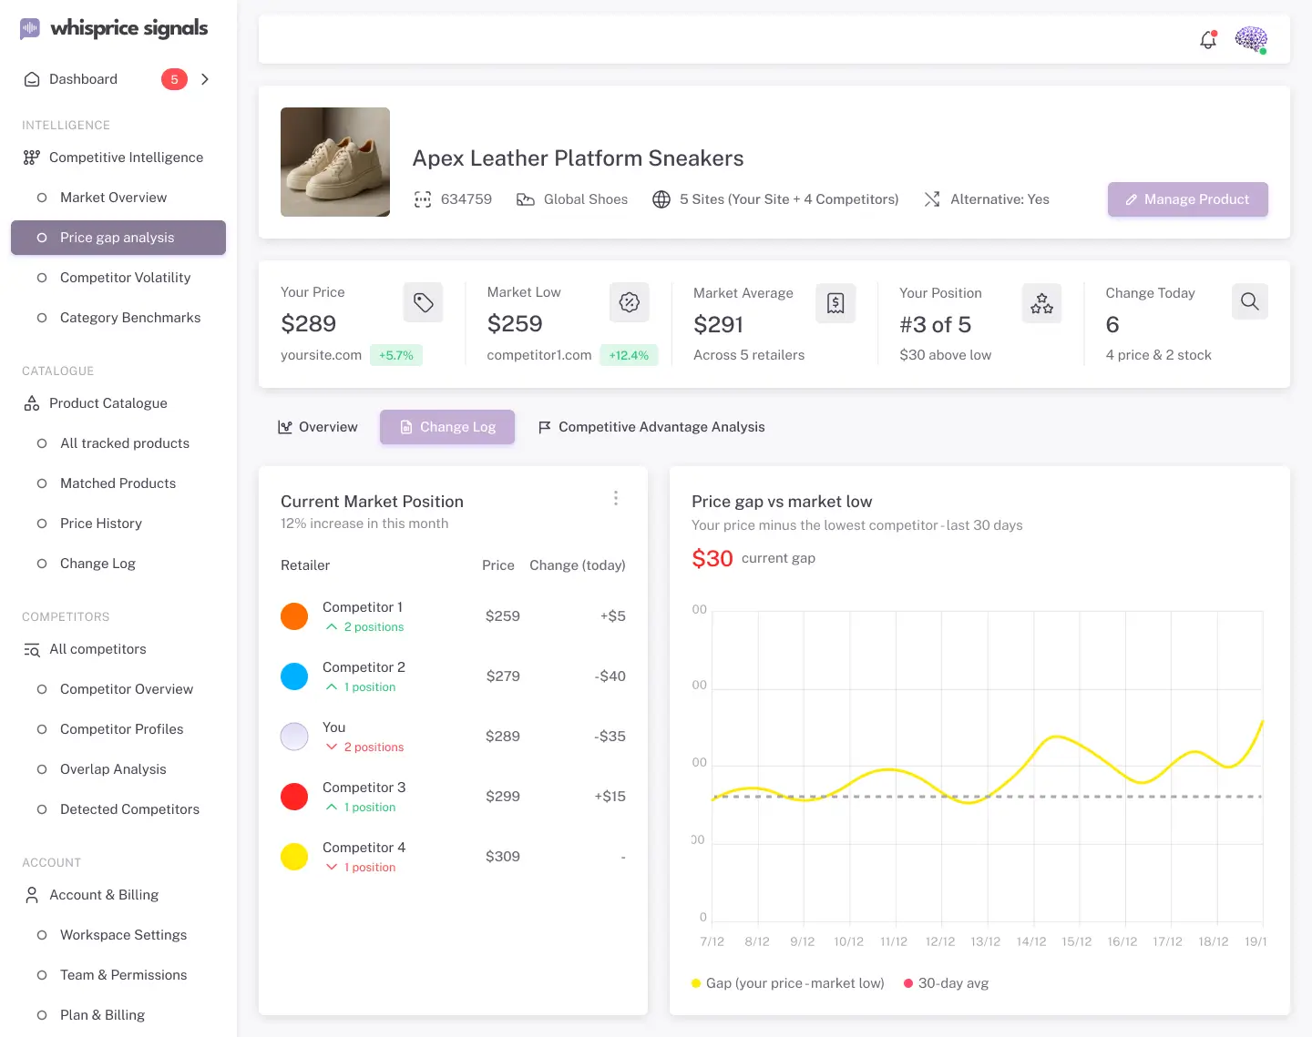The height and width of the screenshot is (1037, 1312).
Task: Click the receipt icon next to Market Average
Action: point(835,301)
